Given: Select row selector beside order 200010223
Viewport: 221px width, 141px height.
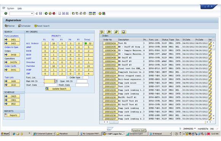Looking at the screenshot, I should pos(101,72).
